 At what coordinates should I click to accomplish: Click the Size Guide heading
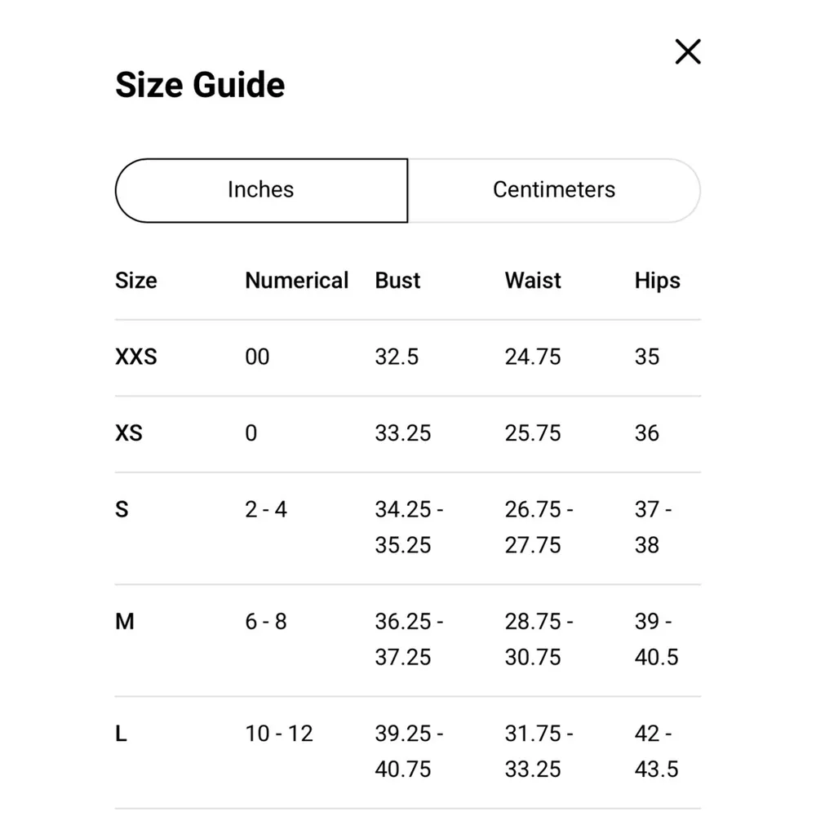click(200, 85)
